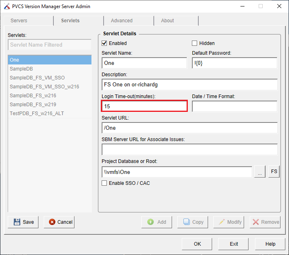Viewport: 289px width, 255px height.
Task: Check the Hidden checkbox
Action: [x=194, y=43]
